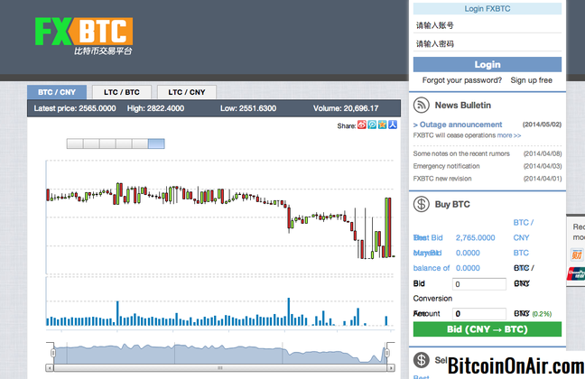This screenshot has width=585, height=379.
Task: Grab the left chart range handle
Action: pos(53,353)
